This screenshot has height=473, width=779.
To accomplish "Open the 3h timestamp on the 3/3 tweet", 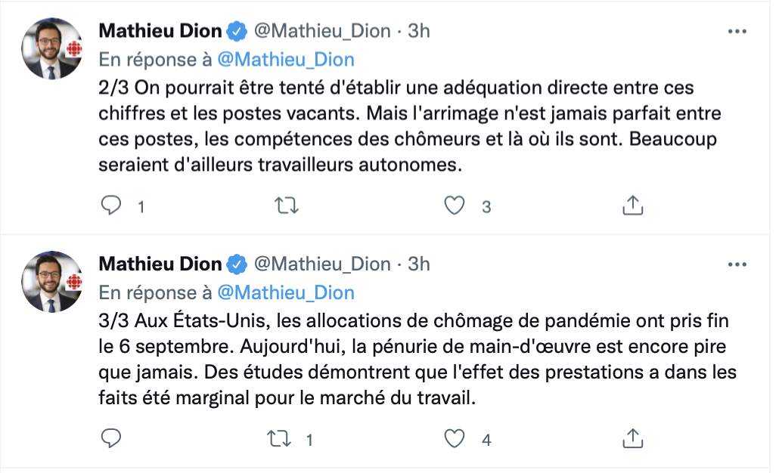I will 418,264.
